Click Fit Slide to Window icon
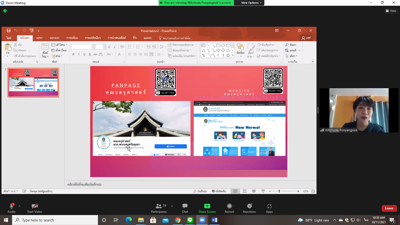Screen dimensions: 400x225 [x=313, y=191]
